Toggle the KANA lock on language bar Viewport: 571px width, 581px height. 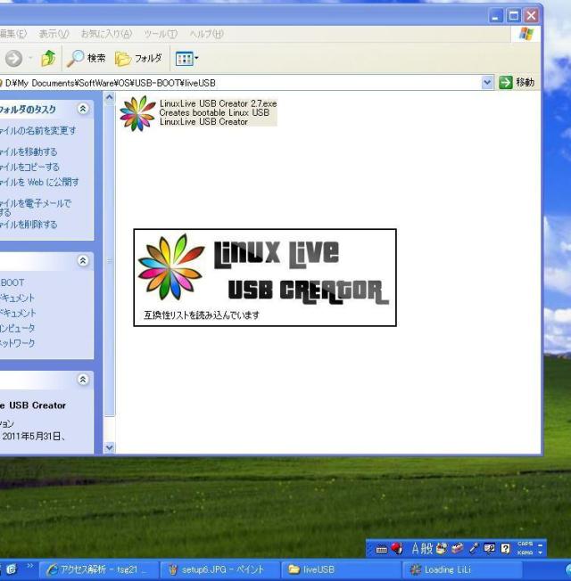click(525, 553)
